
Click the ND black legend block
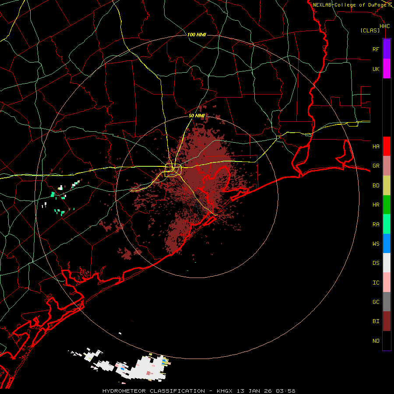387,341
